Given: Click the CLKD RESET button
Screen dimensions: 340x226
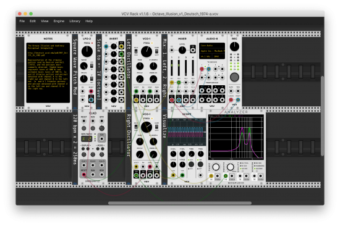Looking at the screenshot, I should point(83,128).
